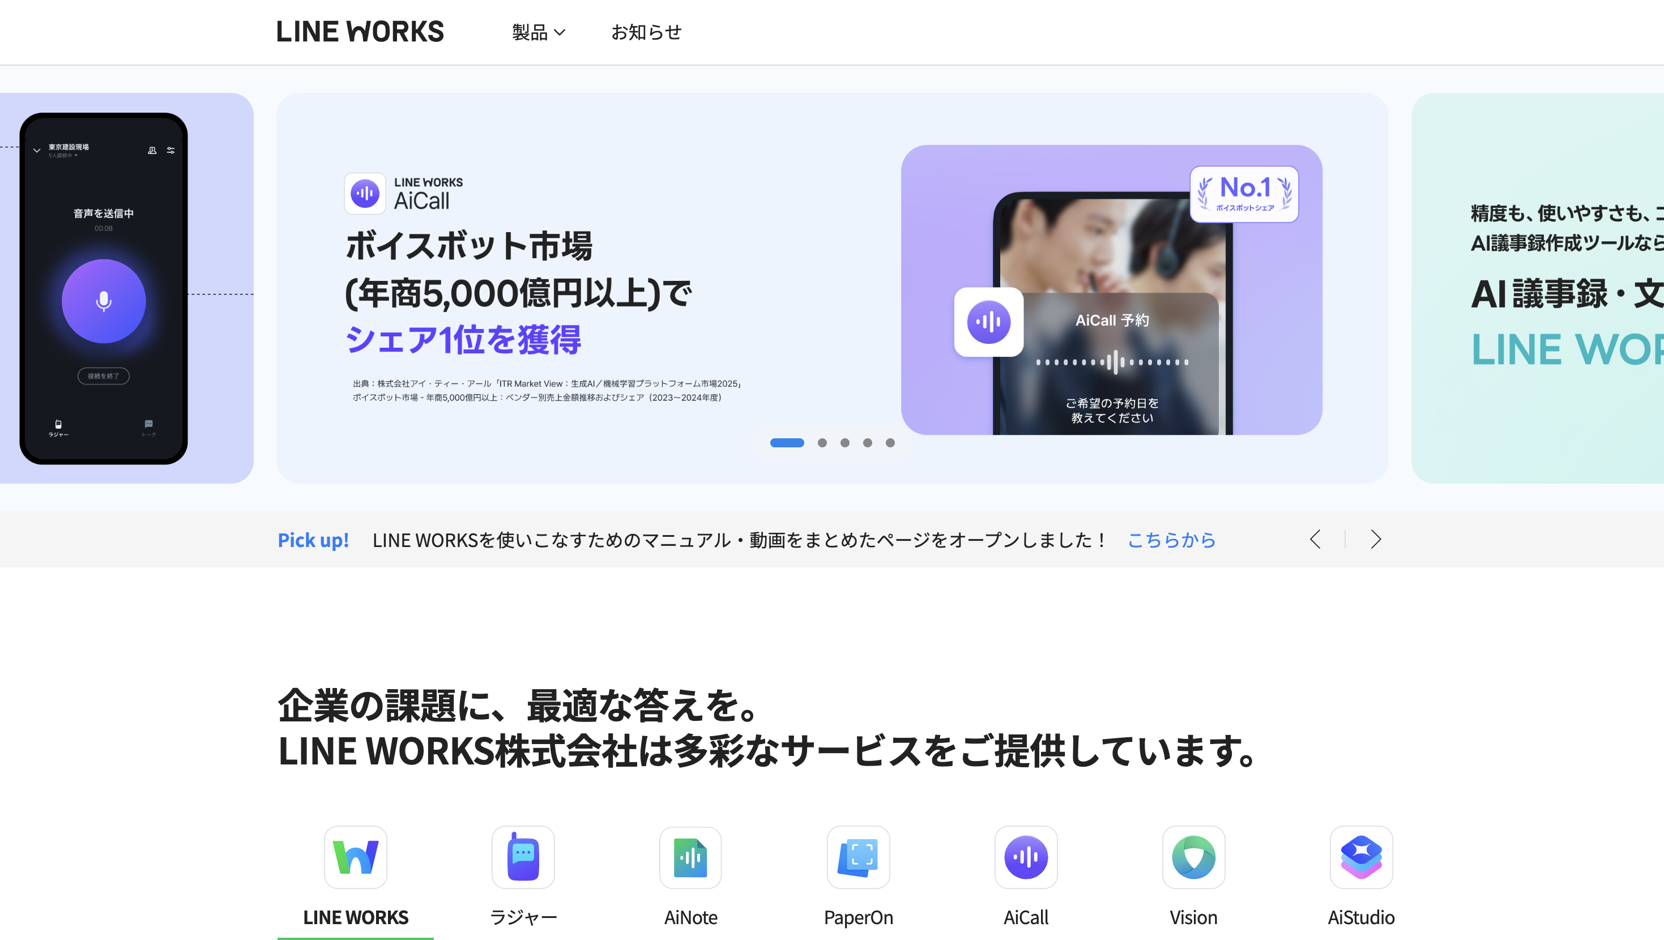
Task: Click the PaperOn service icon
Action: pos(859,857)
